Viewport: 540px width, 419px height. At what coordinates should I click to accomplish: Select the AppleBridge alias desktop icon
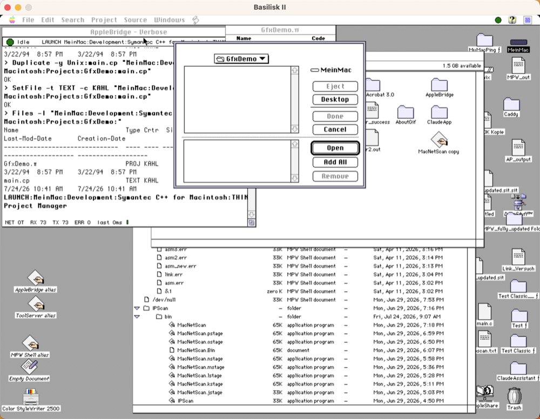point(36,278)
